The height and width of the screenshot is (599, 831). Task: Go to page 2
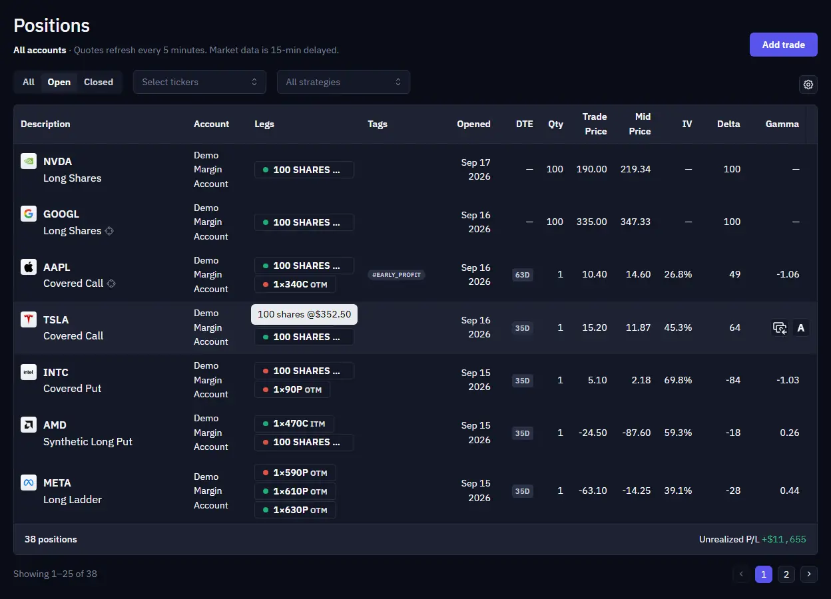pyautogui.click(x=786, y=574)
